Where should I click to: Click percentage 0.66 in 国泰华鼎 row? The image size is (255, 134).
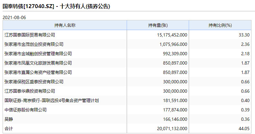click(x=245, y=91)
